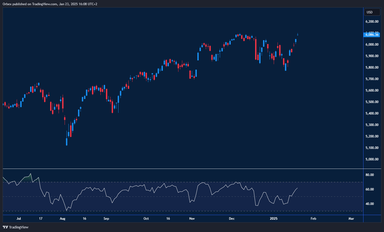The image size is (384, 232).
Task: Select the Mar time axis label
Action: (x=351, y=219)
